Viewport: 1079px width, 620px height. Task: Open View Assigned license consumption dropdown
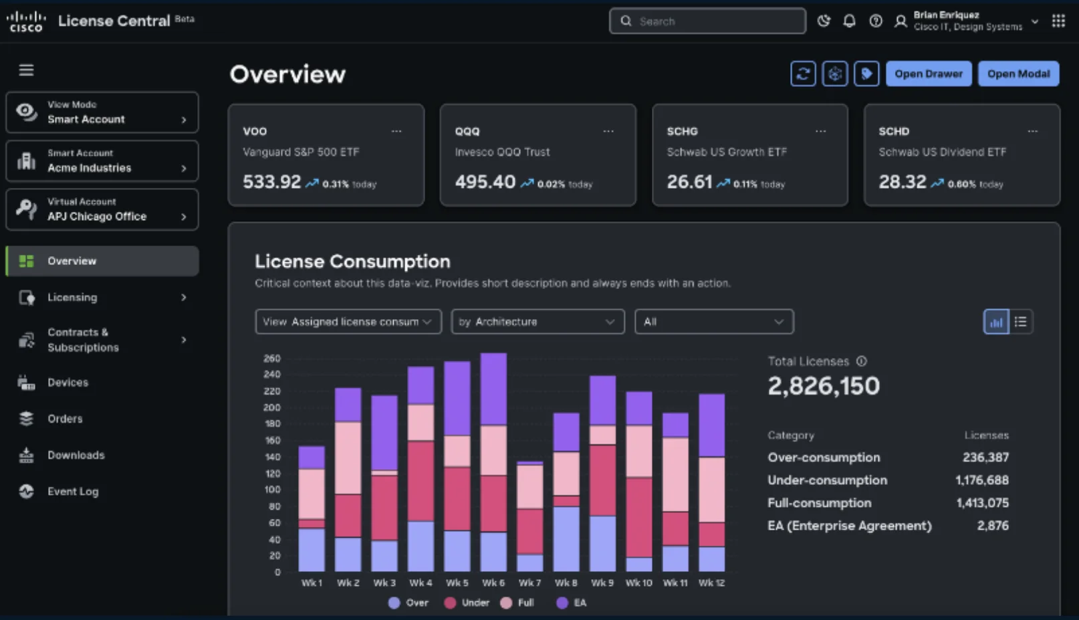[348, 322]
